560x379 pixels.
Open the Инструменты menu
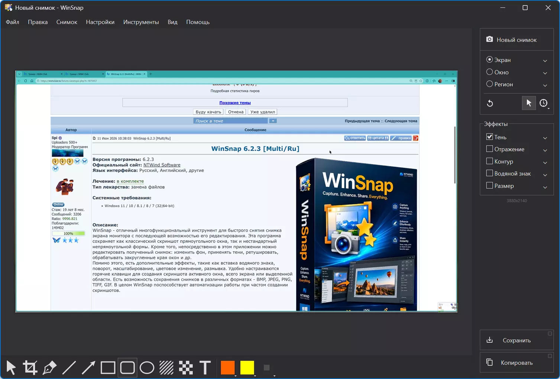(x=141, y=22)
